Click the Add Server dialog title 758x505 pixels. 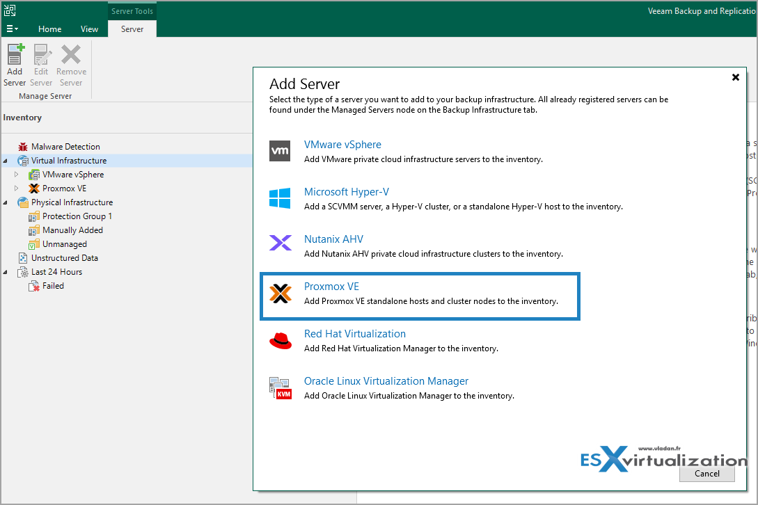pyautogui.click(x=305, y=84)
